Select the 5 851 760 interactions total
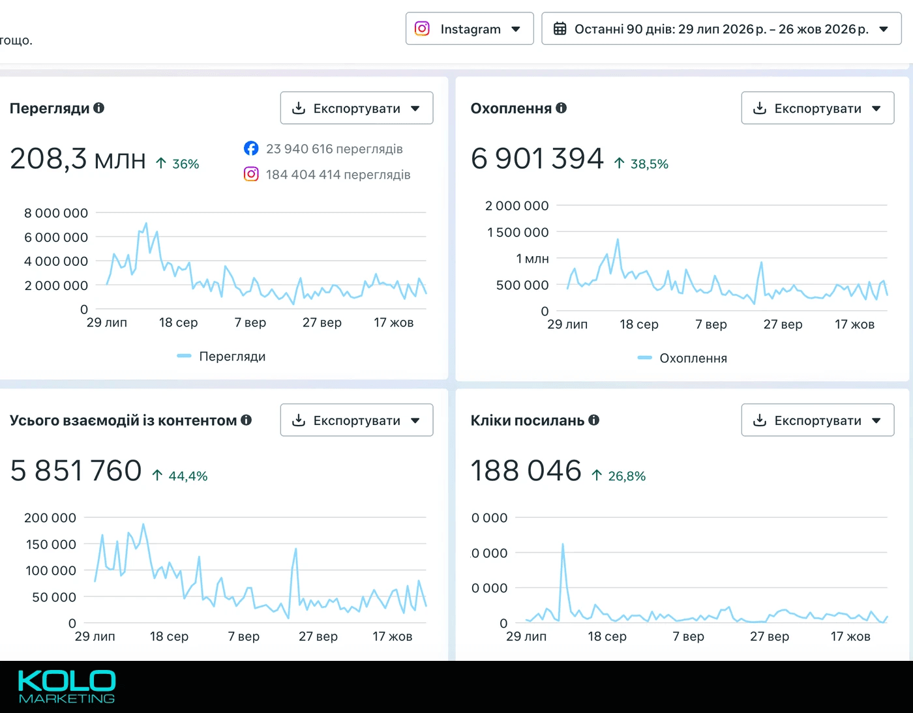This screenshot has width=913, height=713. click(76, 471)
